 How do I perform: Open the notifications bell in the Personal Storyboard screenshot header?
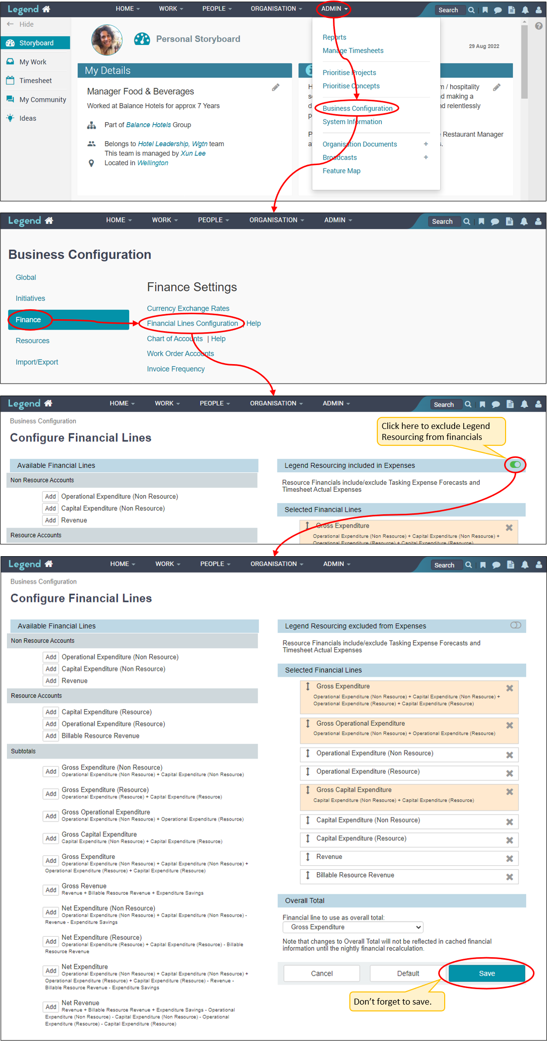pyautogui.click(x=525, y=10)
